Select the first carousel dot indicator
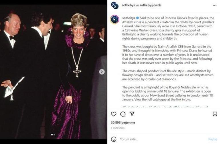The image size is (220, 144). 52,135
